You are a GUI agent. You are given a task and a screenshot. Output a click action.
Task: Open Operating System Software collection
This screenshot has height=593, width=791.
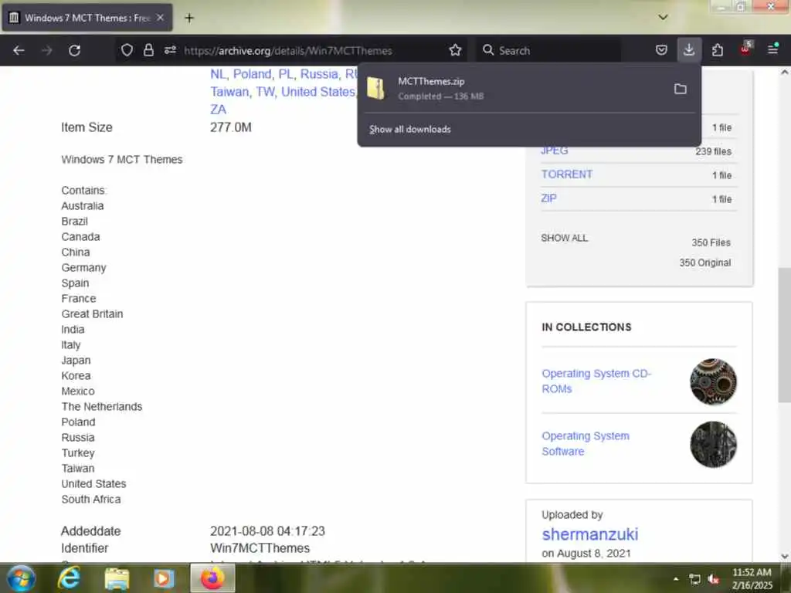point(586,443)
